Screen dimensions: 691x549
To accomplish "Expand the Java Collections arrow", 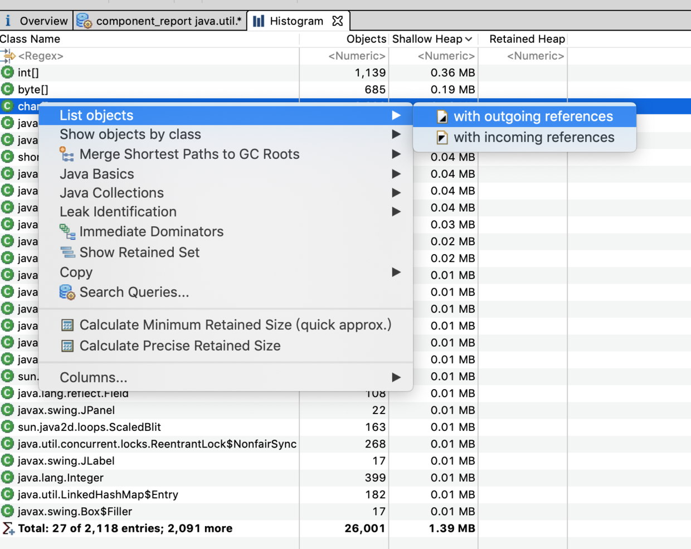I will coord(396,193).
